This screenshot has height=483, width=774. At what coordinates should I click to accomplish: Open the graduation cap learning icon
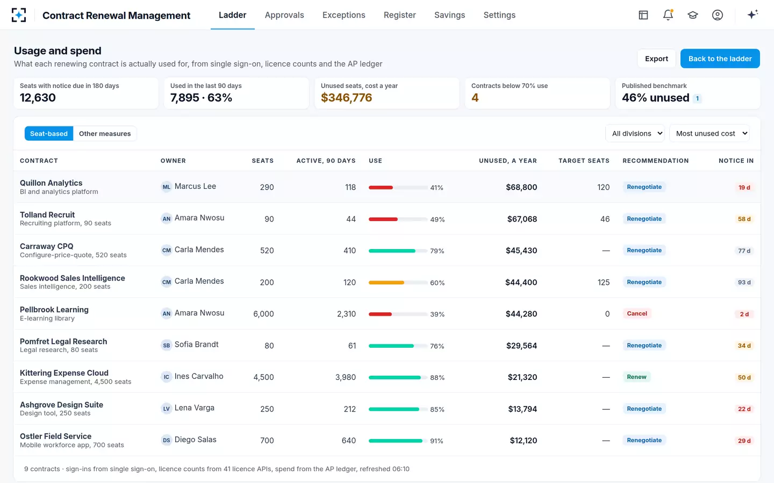(x=693, y=15)
